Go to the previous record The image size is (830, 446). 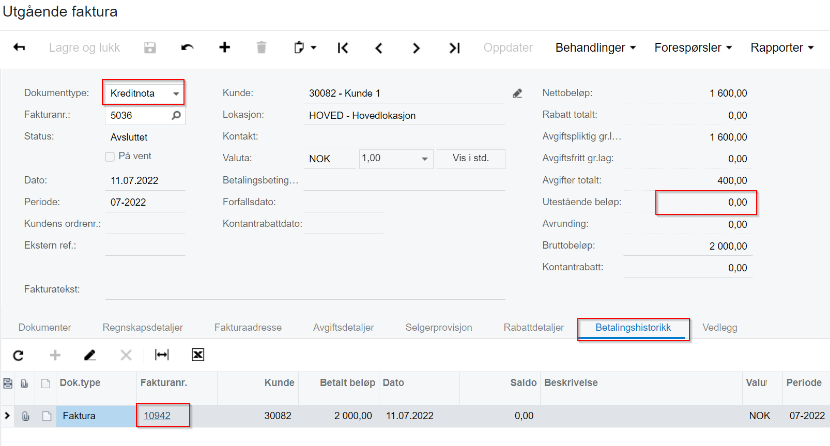[379, 48]
